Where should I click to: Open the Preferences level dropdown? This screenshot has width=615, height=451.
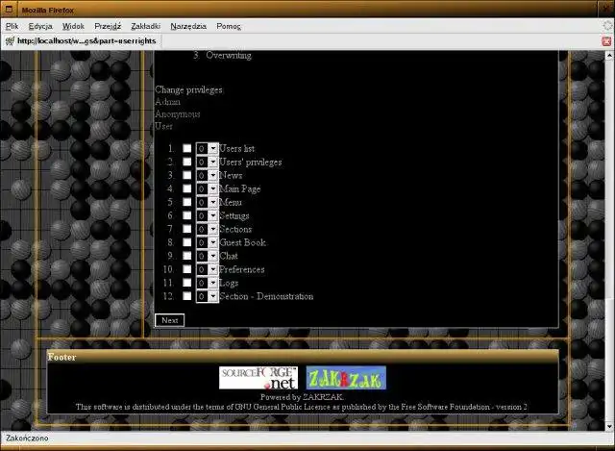208,269
